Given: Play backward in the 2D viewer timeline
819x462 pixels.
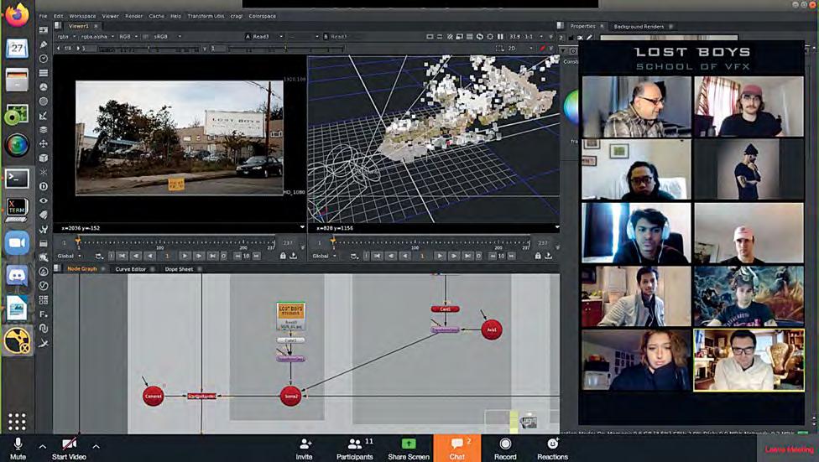Looking at the screenshot, I should pos(150,256).
